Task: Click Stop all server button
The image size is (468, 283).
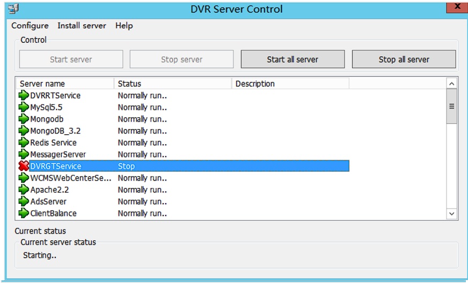Action: click(404, 59)
